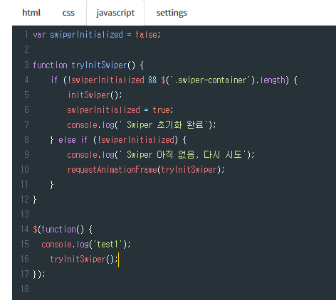Click the closing brace on line 11
The width and height of the screenshot is (336, 300).
pos(51,185)
